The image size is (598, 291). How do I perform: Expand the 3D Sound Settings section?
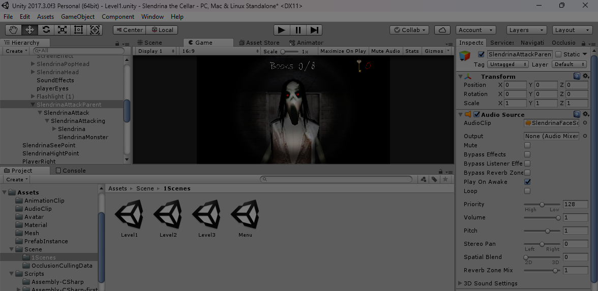click(x=460, y=283)
